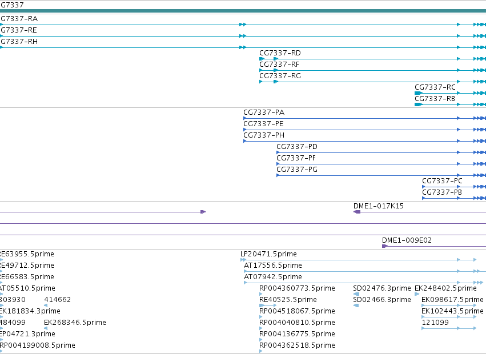
Task: Click the teal G7337 gene span bar
Action: coord(243,11)
